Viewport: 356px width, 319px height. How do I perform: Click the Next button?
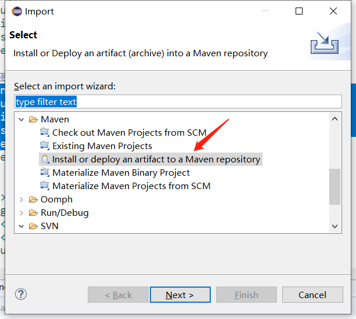[180, 295]
